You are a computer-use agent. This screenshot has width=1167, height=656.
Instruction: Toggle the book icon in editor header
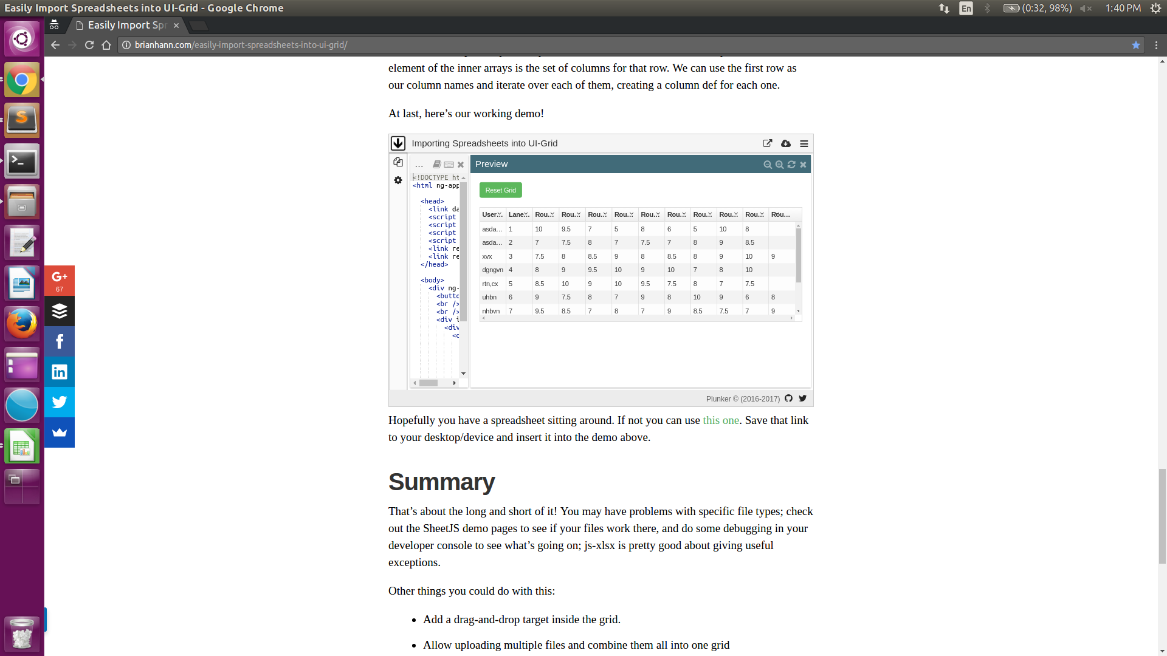pos(436,165)
